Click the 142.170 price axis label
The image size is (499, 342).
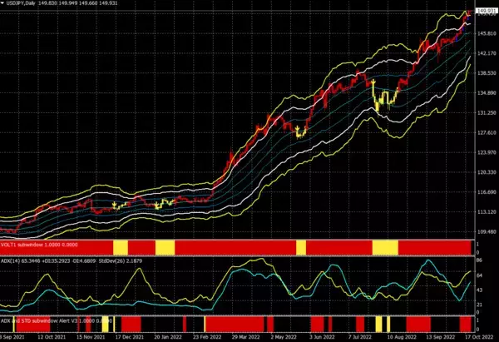(x=486, y=52)
